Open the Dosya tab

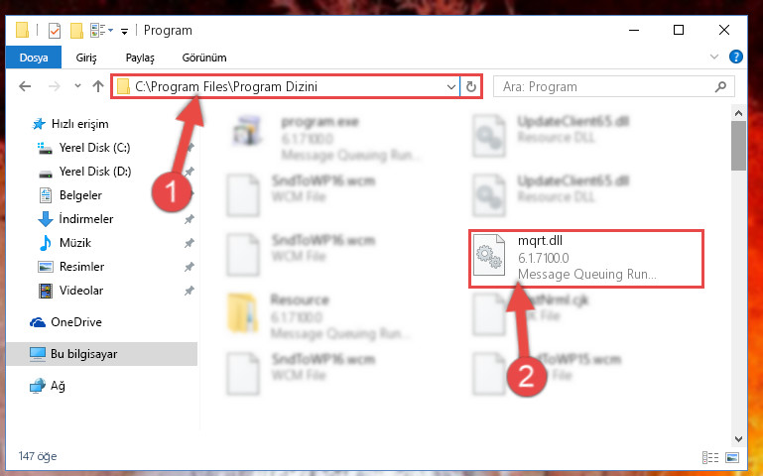click(34, 58)
